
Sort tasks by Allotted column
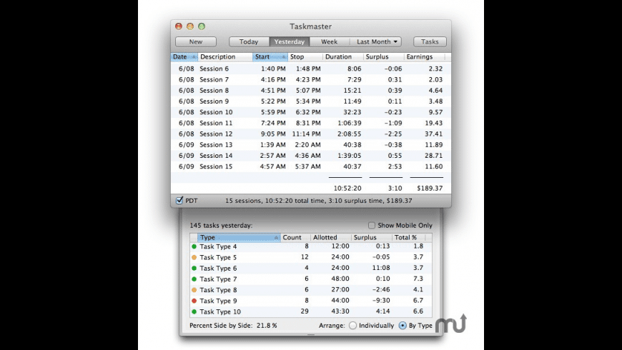tap(331, 237)
